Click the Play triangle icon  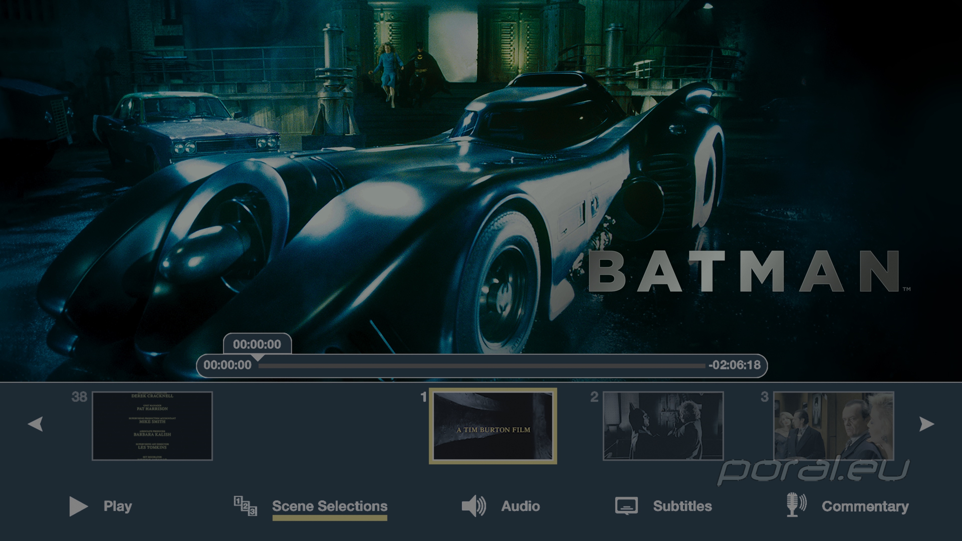[x=78, y=506]
